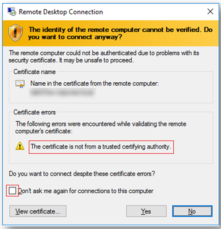
Task: Open View certificate details
Action: coord(38,211)
